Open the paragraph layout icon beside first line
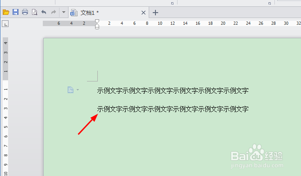The image size is (301, 176). [70, 90]
